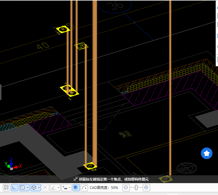Click the collapse arrows icon in prompt bar
Image resolution: width=218 pixels, height=195 pixels.
click(75, 179)
